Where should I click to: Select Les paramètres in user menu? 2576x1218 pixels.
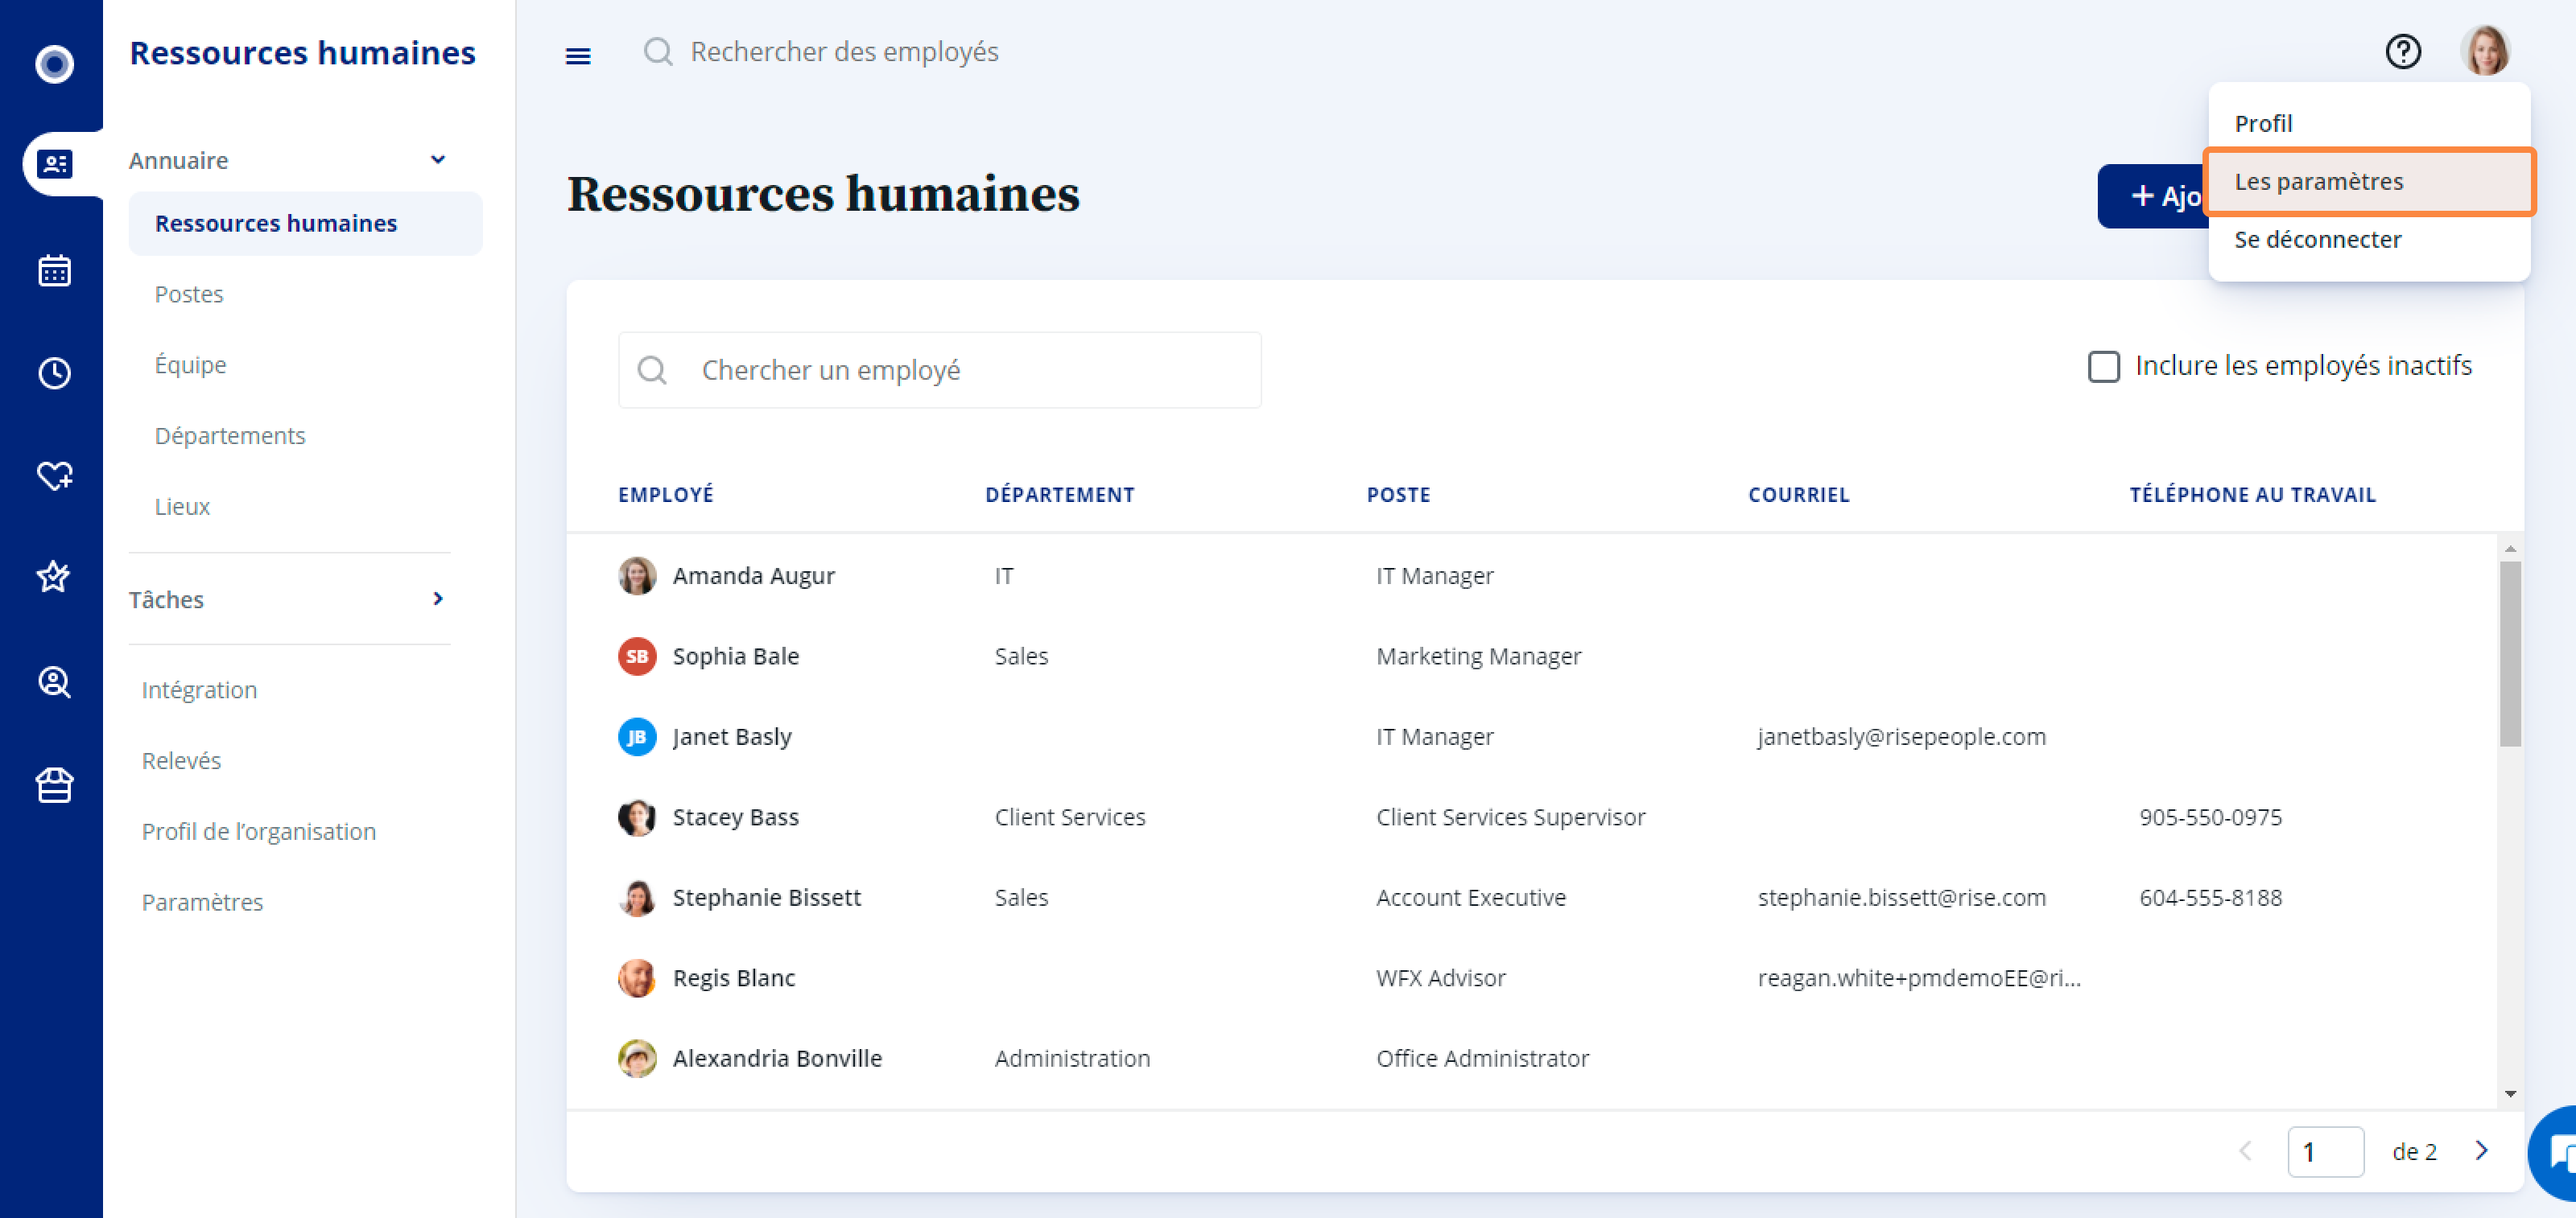(2369, 182)
